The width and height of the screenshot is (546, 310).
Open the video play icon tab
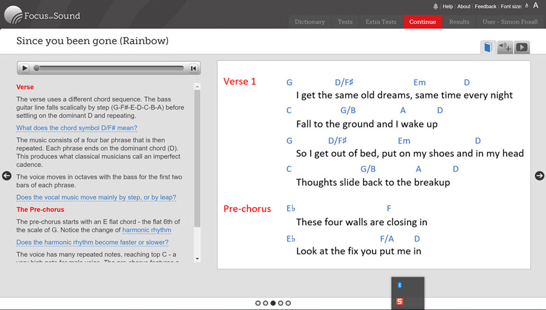522,47
